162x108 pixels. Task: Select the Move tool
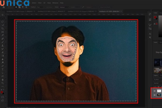pyautogui.click(x=2, y=15)
